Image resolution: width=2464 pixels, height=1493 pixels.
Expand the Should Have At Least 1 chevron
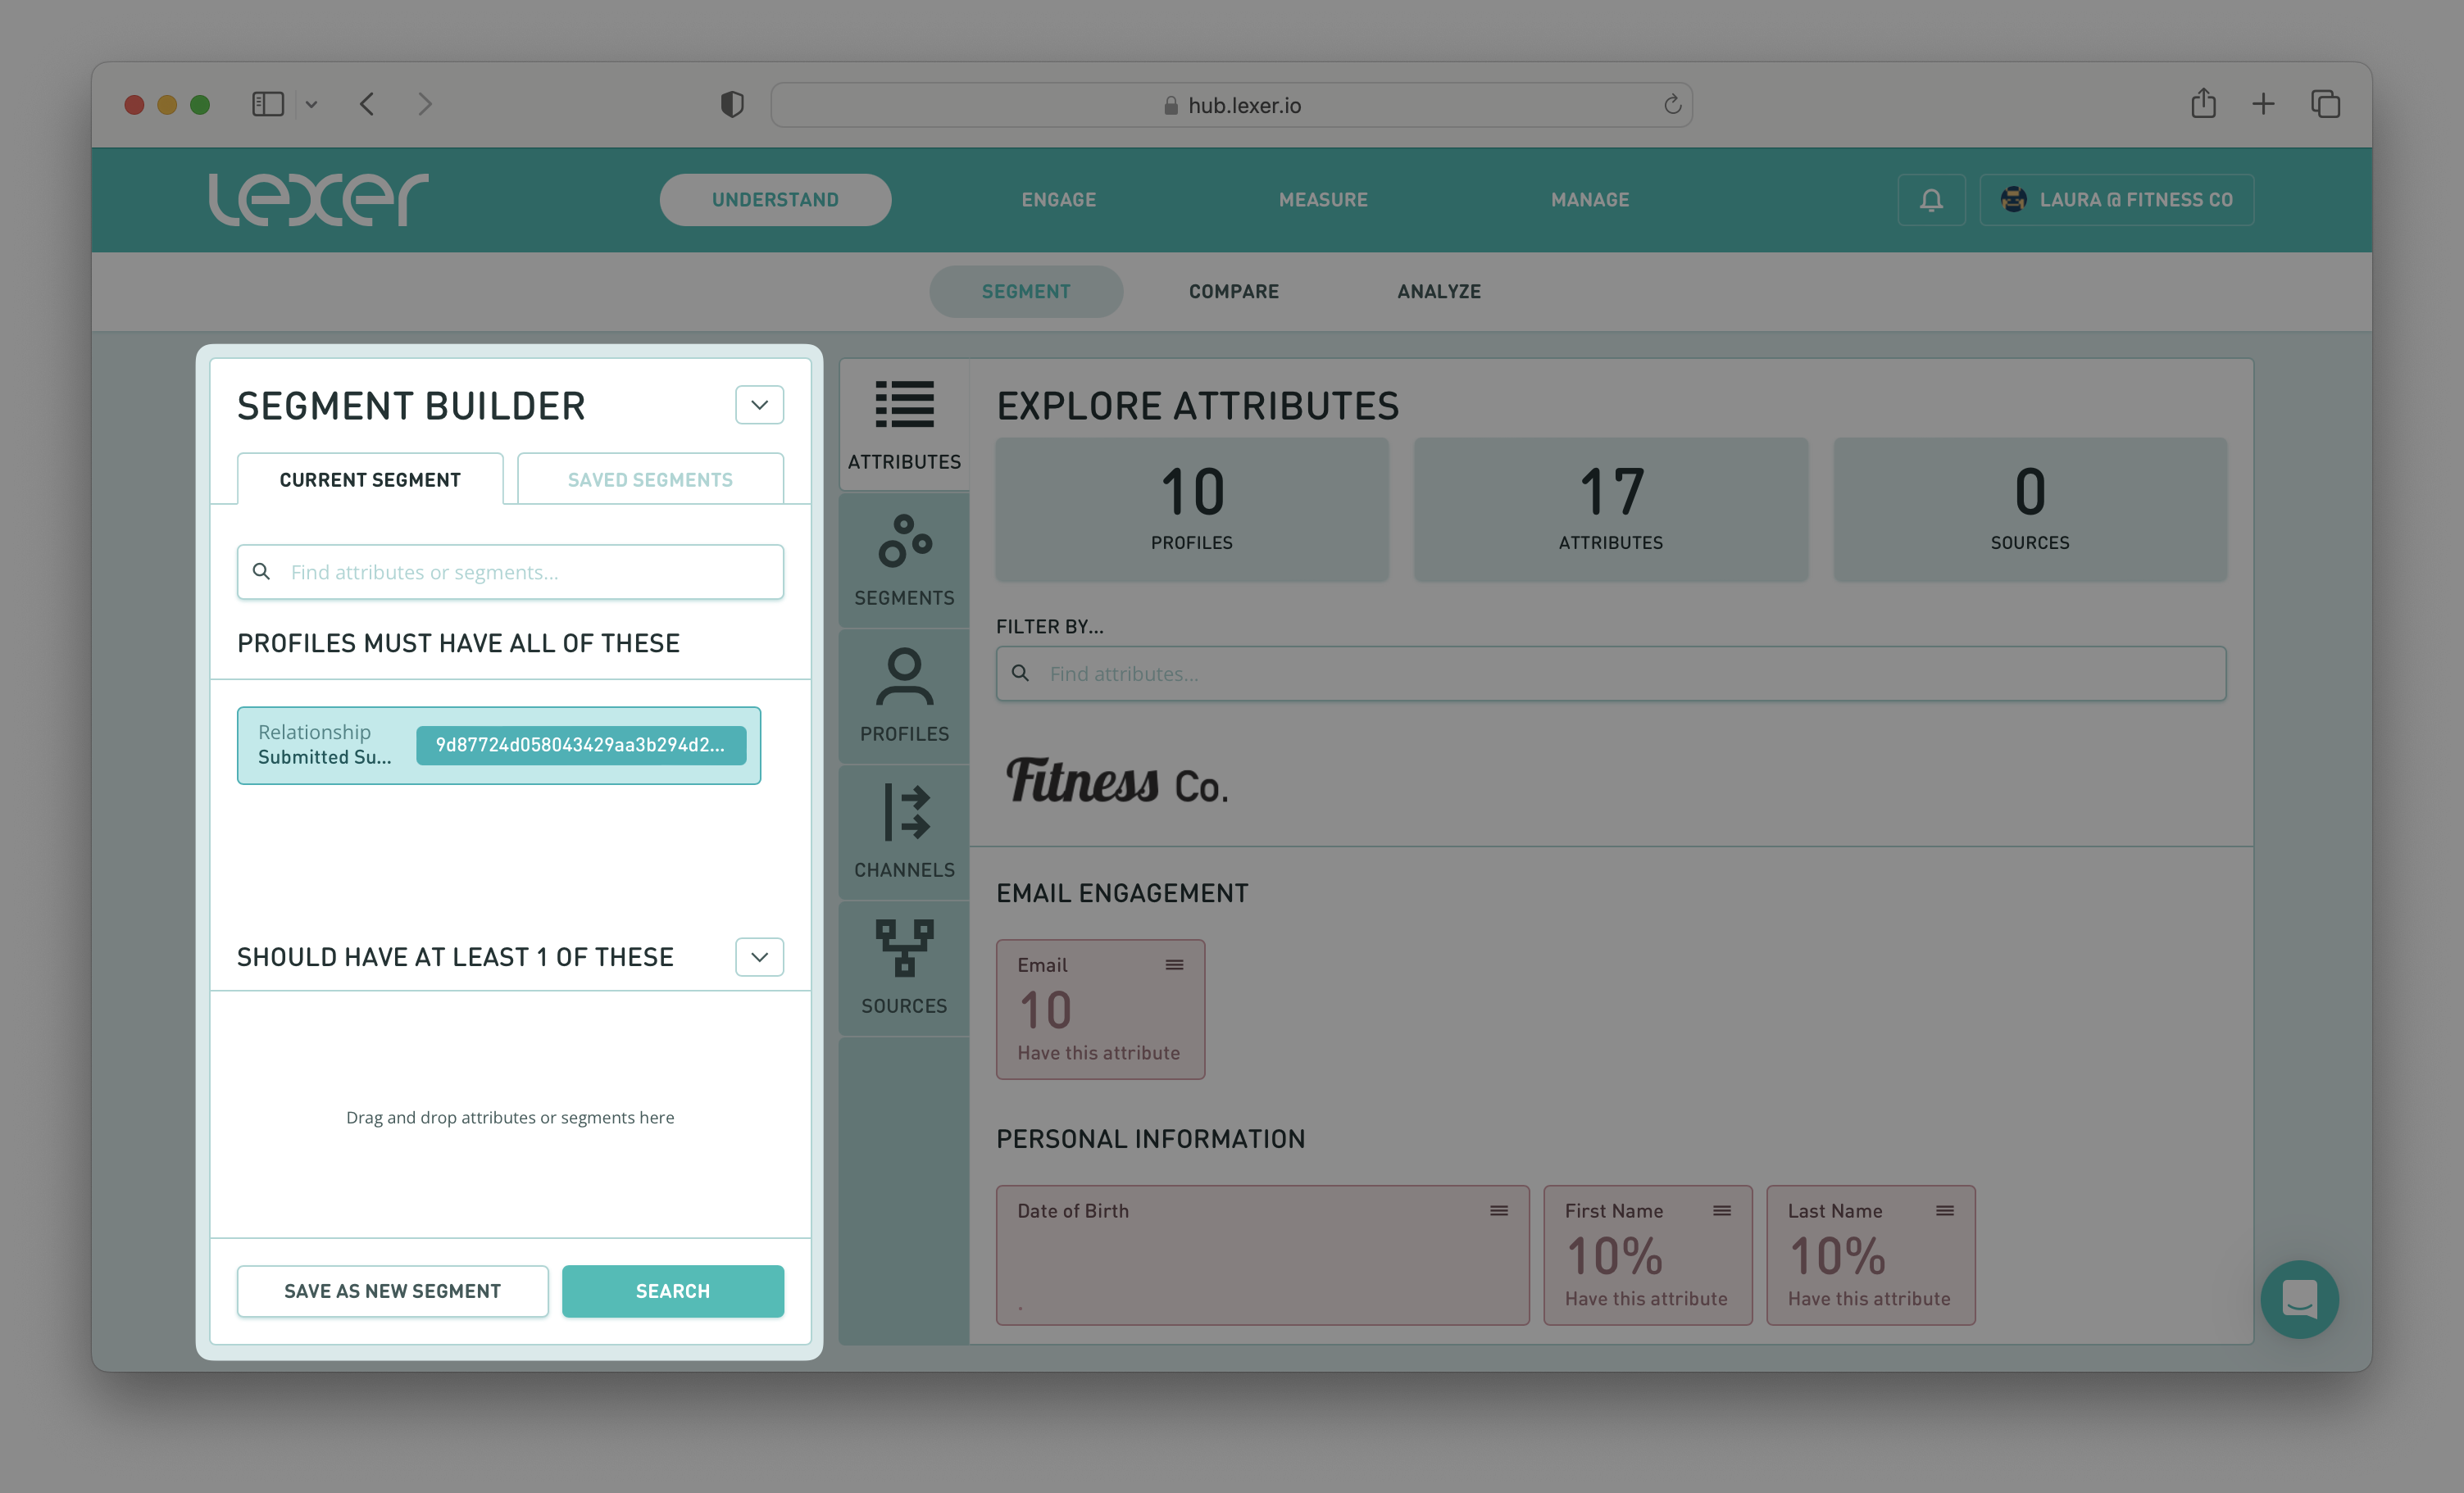tap(759, 957)
